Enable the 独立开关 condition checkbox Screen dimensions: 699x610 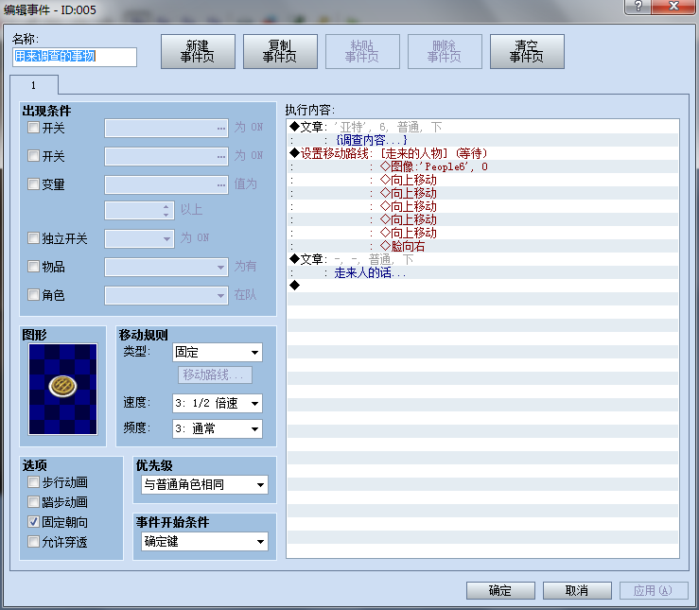tap(33, 238)
